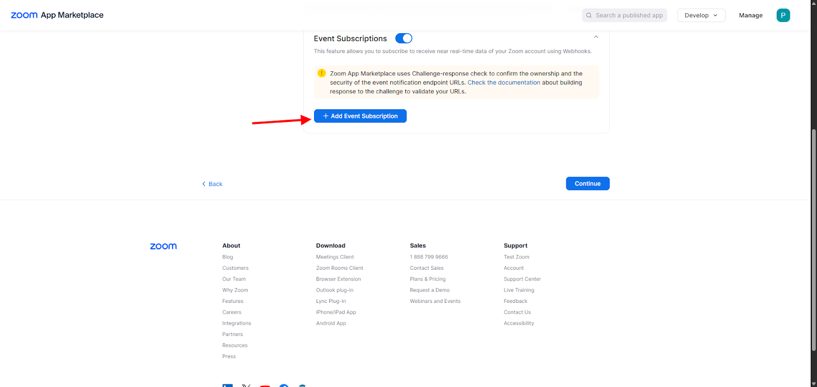Open the Plans & Pricing link
This screenshot has width=817, height=387.
pyautogui.click(x=428, y=279)
